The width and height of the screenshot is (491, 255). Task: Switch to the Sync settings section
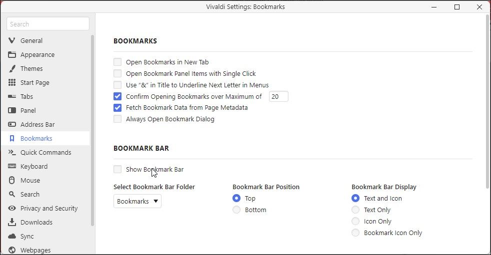tap(27, 237)
